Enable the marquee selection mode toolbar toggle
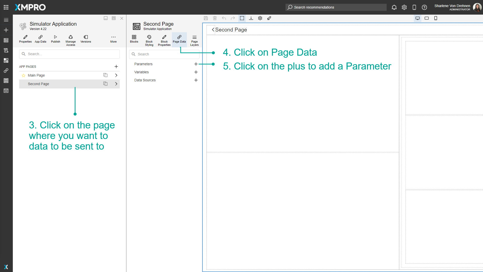This screenshot has width=483, height=272. tap(242, 18)
